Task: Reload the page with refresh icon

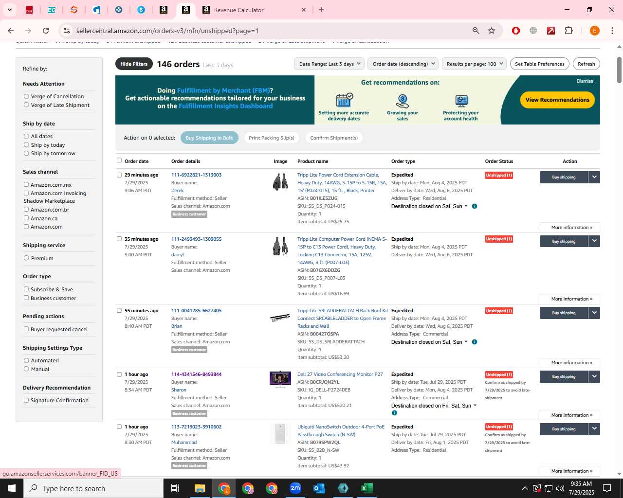Action: coord(46,31)
